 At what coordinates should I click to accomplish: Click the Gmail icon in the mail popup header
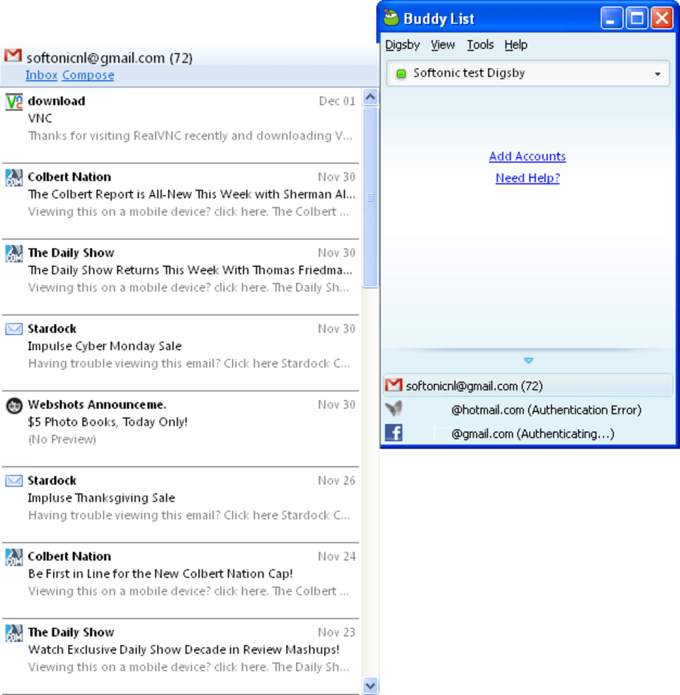tap(13, 56)
